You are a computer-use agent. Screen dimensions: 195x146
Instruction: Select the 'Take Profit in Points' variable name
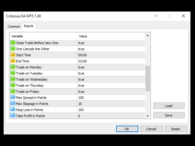tap(30, 116)
